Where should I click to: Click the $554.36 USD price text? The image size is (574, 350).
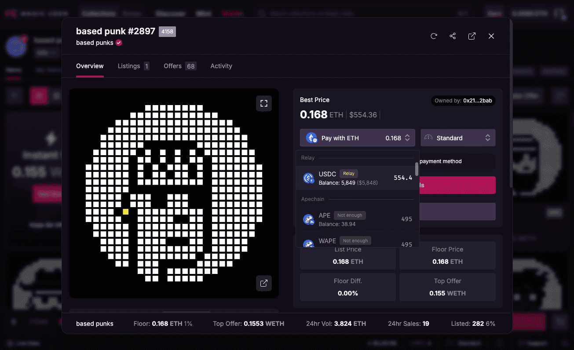(x=363, y=115)
